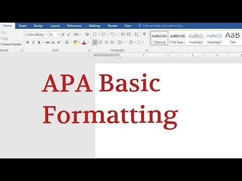
Task: Click the left indent marker on ruler
Action: coord(119,57)
